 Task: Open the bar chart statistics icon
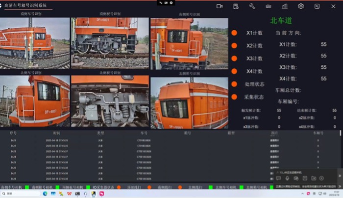(x=285, y=6)
